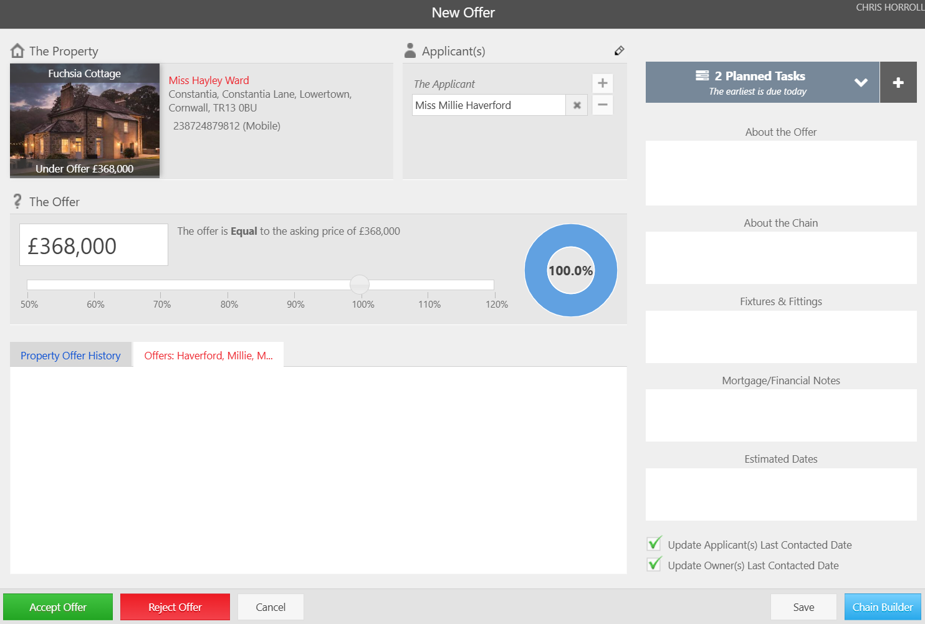Open the Fuchsia Cottage property thumbnail

point(85,121)
